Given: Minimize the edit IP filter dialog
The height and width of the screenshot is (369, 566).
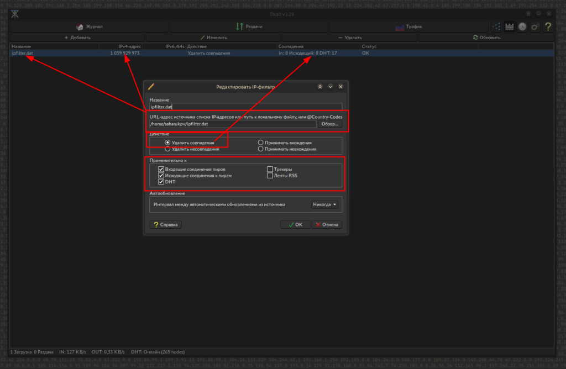Looking at the screenshot, I should 331,87.
